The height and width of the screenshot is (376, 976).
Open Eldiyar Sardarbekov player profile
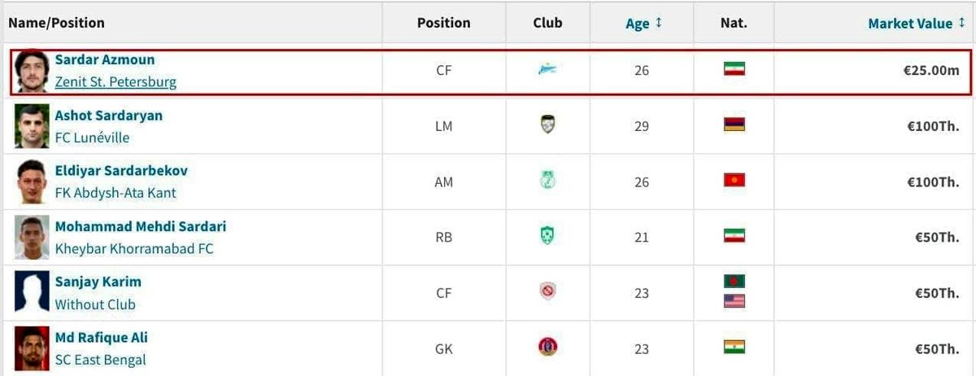click(x=121, y=171)
